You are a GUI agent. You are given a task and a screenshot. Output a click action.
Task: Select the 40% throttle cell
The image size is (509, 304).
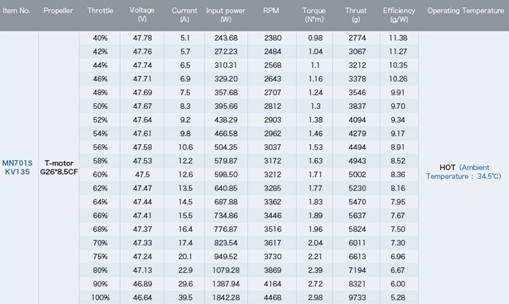point(100,37)
